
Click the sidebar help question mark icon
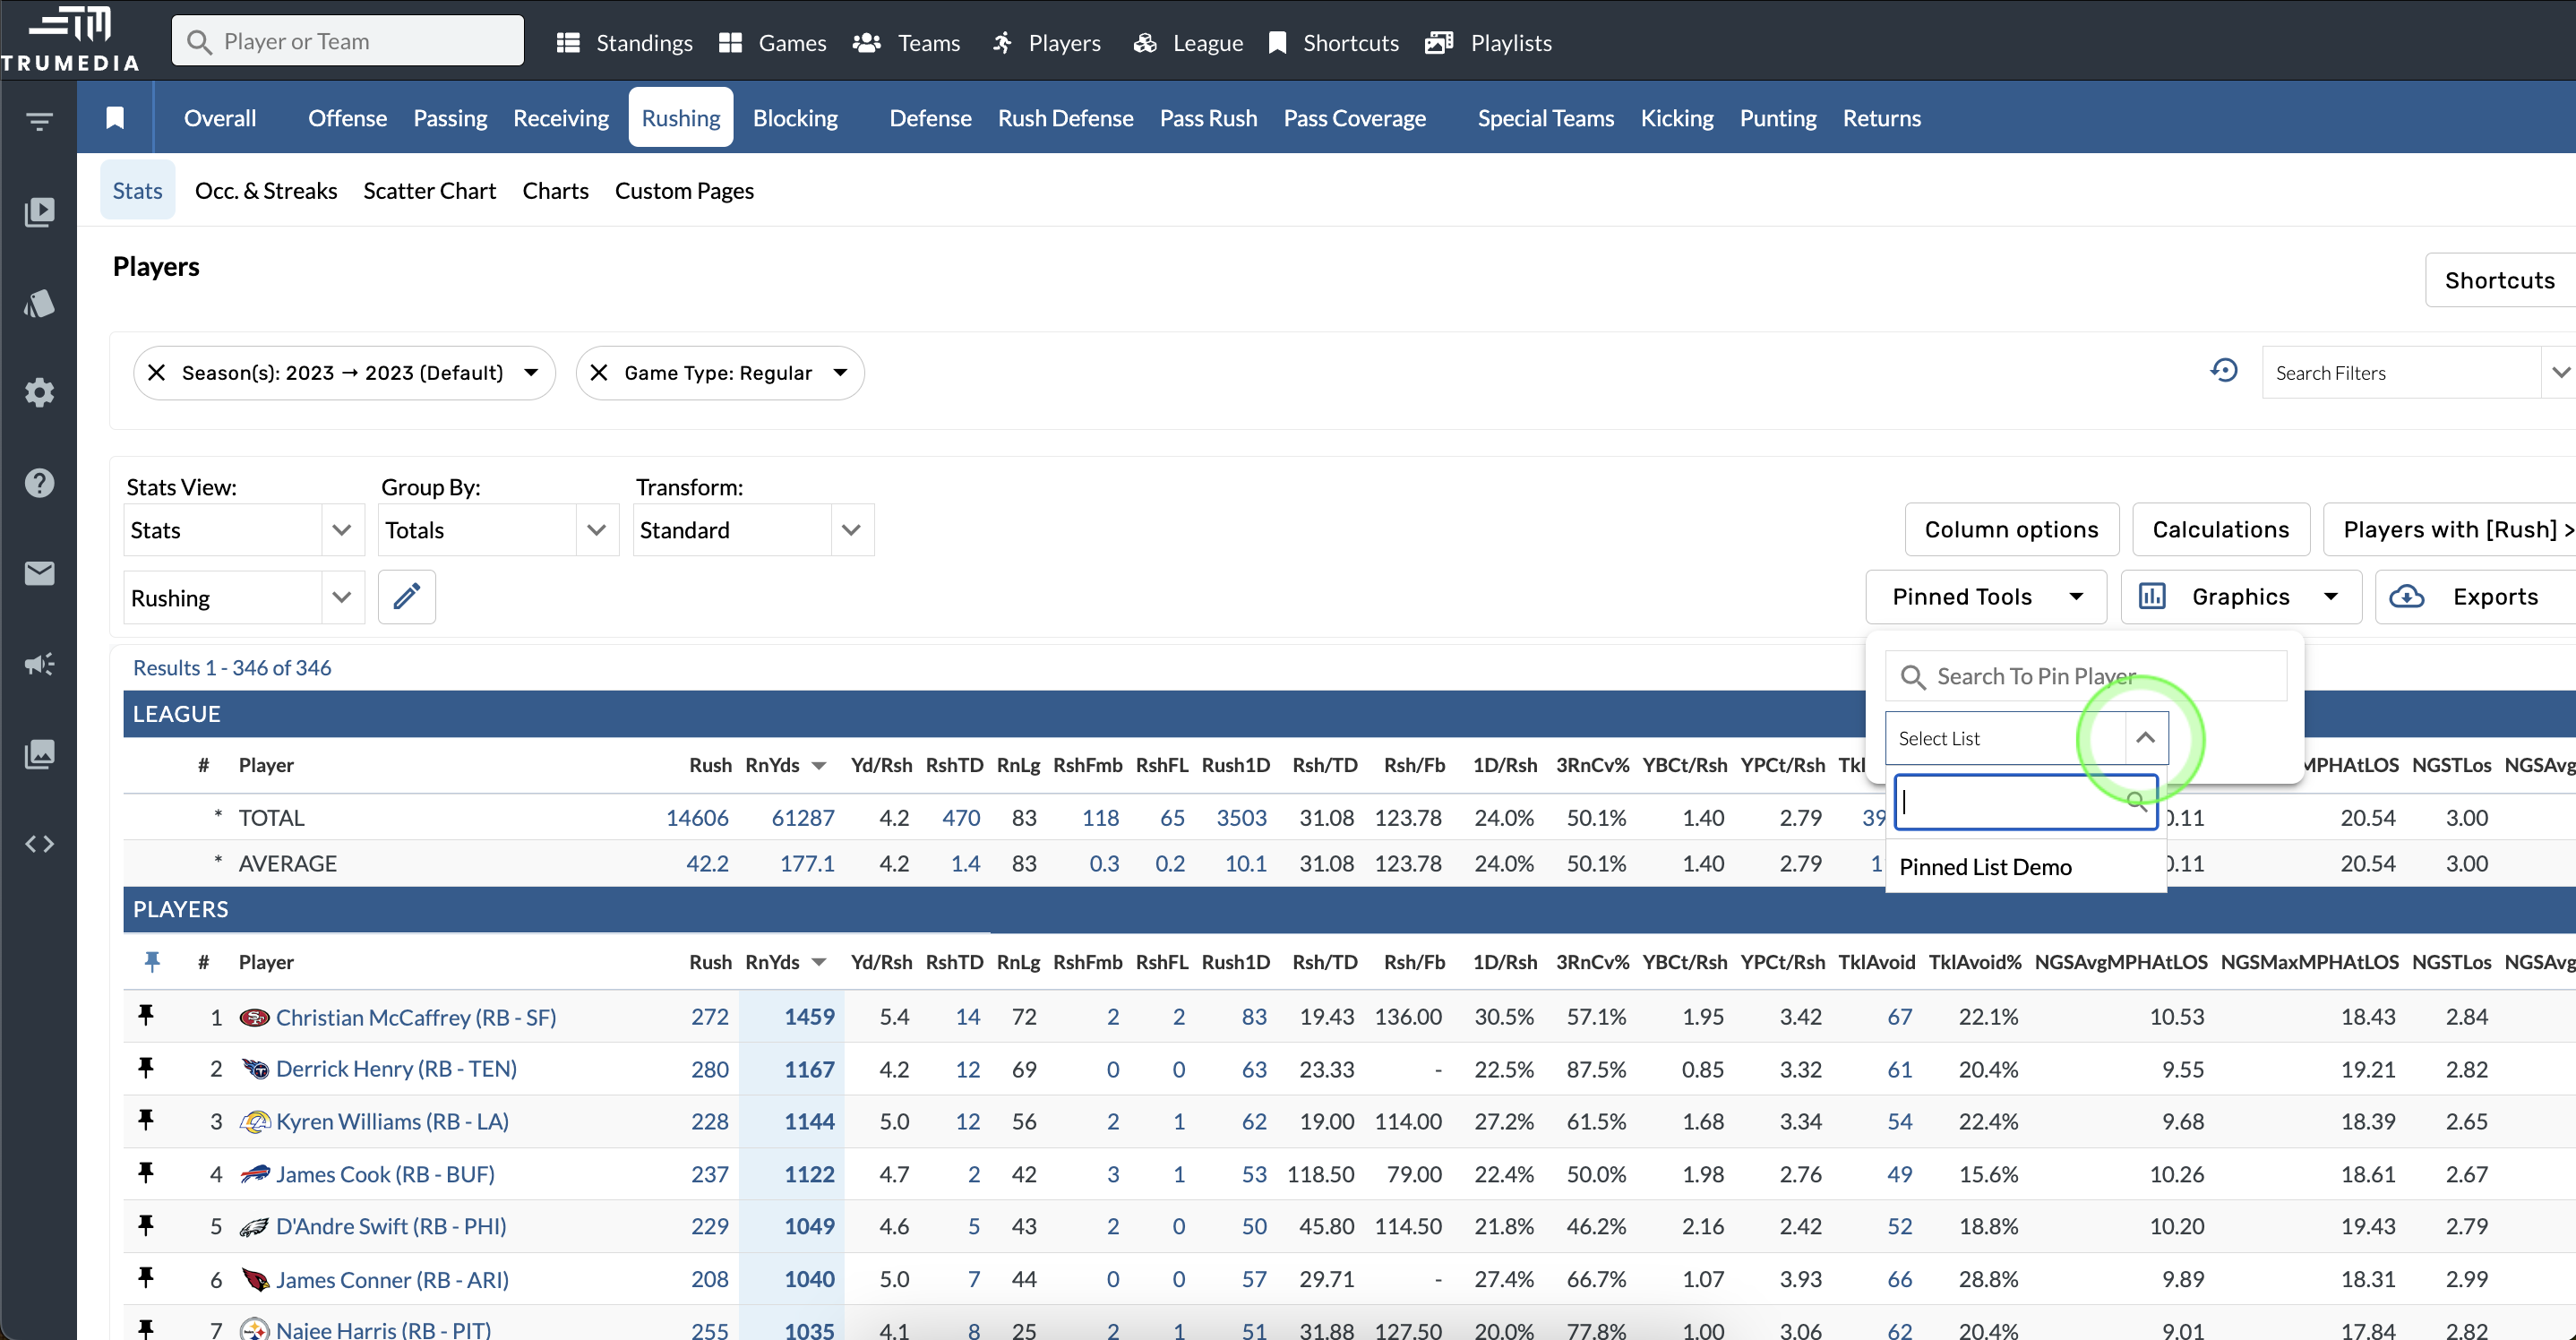(39, 483)
